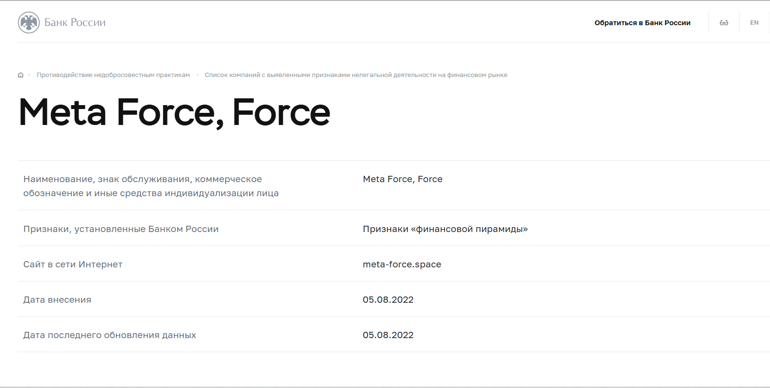
Task: Click "Meta Force, Force" value in the name row
Action: pos(402,179)
